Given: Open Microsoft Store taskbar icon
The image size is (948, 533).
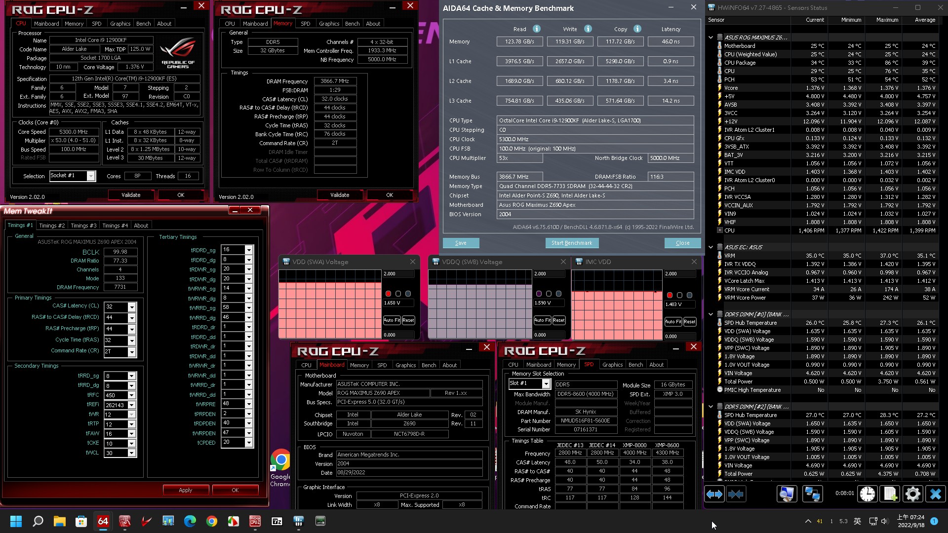Looking at the screenshot, I should point(81,521).
